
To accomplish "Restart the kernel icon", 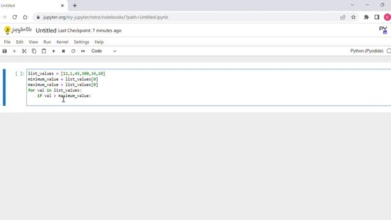I will (x=73, y=51).
